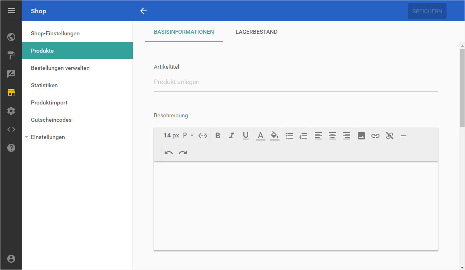Click the scrollbar down arrow
The image size is (465, 270).
[x=462, y=268]
